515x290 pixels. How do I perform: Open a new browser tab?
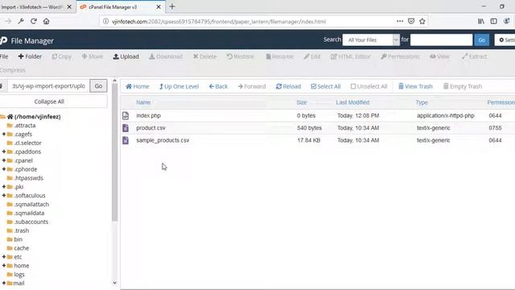click(x=172, y=6)
